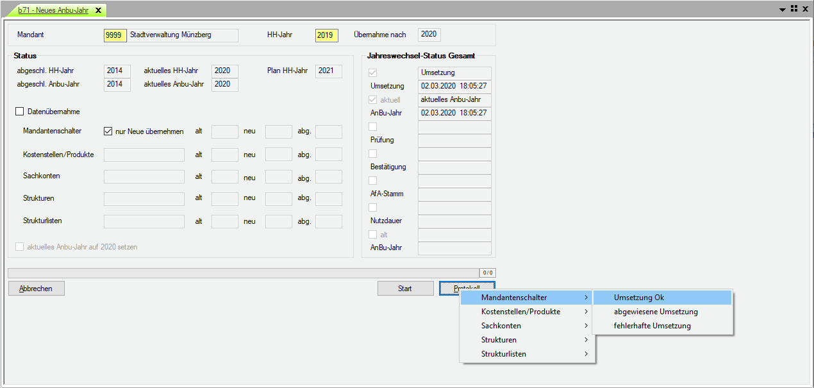Click the Start button
Viewport: 814px width, 388px height.
point(405,289)
